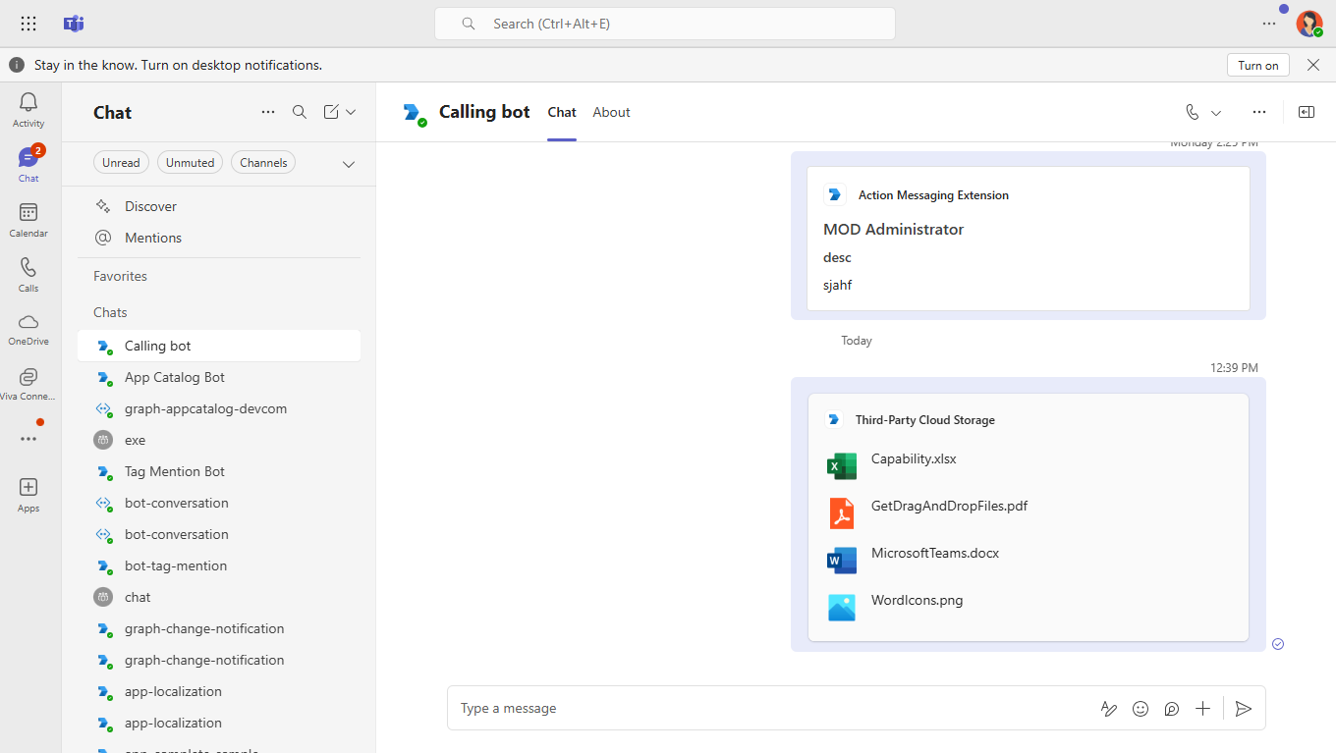
Task: Open the chat named chat
Action: tap(219, 597)
